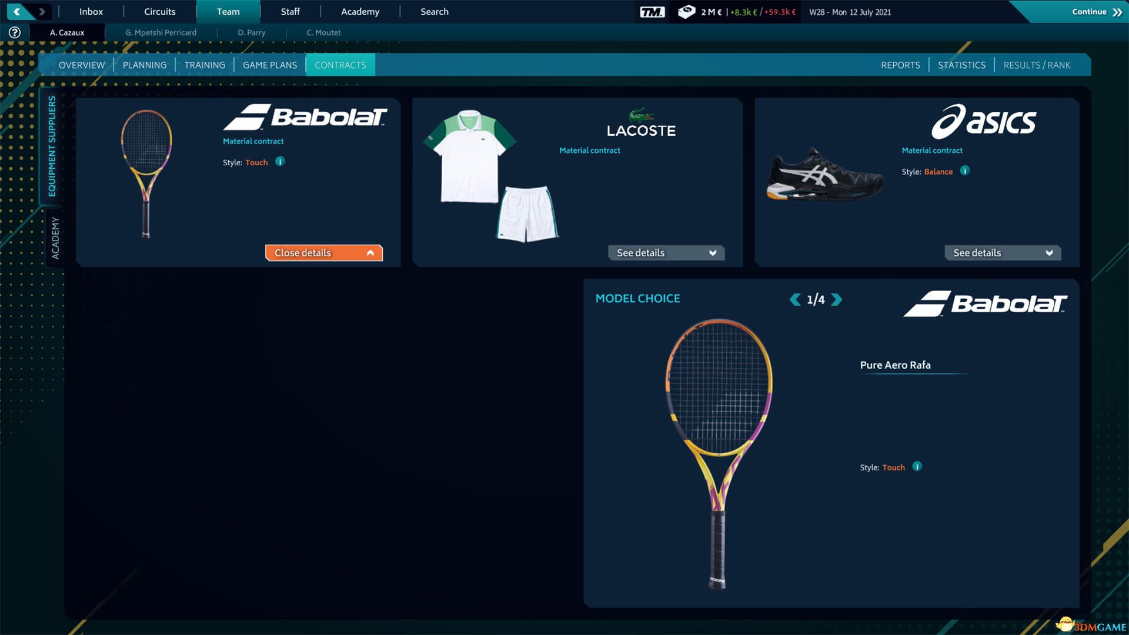Switch to the Game Plans tab
This screenshot has height=635, width=1129.
pos(270,65)
